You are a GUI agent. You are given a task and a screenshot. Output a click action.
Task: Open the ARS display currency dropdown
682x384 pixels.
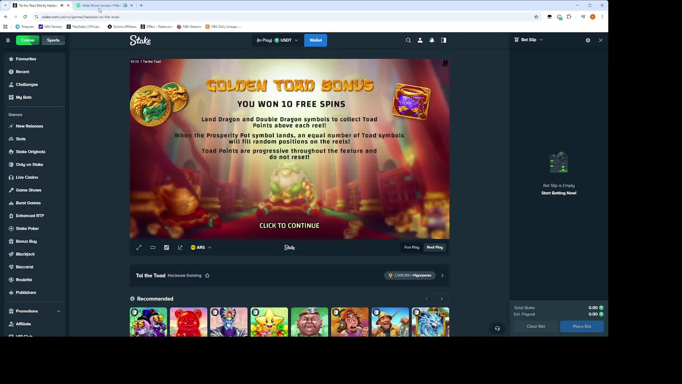201,247
